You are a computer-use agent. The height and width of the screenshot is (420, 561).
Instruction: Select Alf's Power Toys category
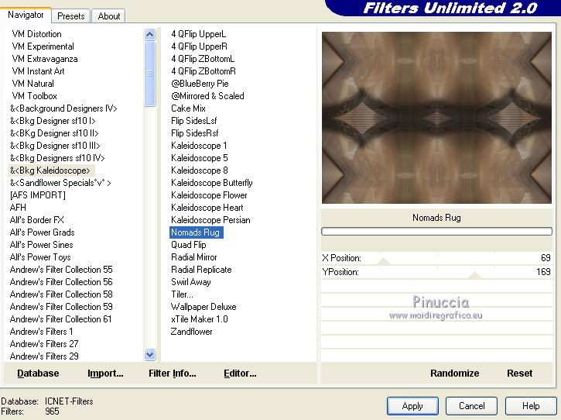point(40,257)
